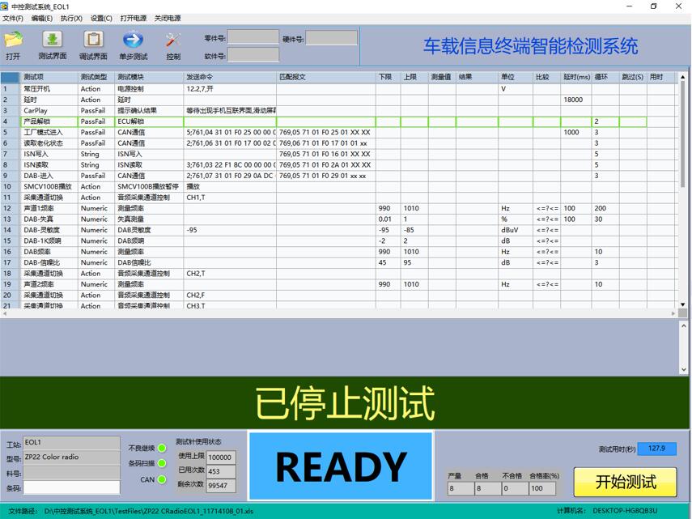Open the 调试界面 toolbar icon
Screen dimensions: 692x519
91,40
